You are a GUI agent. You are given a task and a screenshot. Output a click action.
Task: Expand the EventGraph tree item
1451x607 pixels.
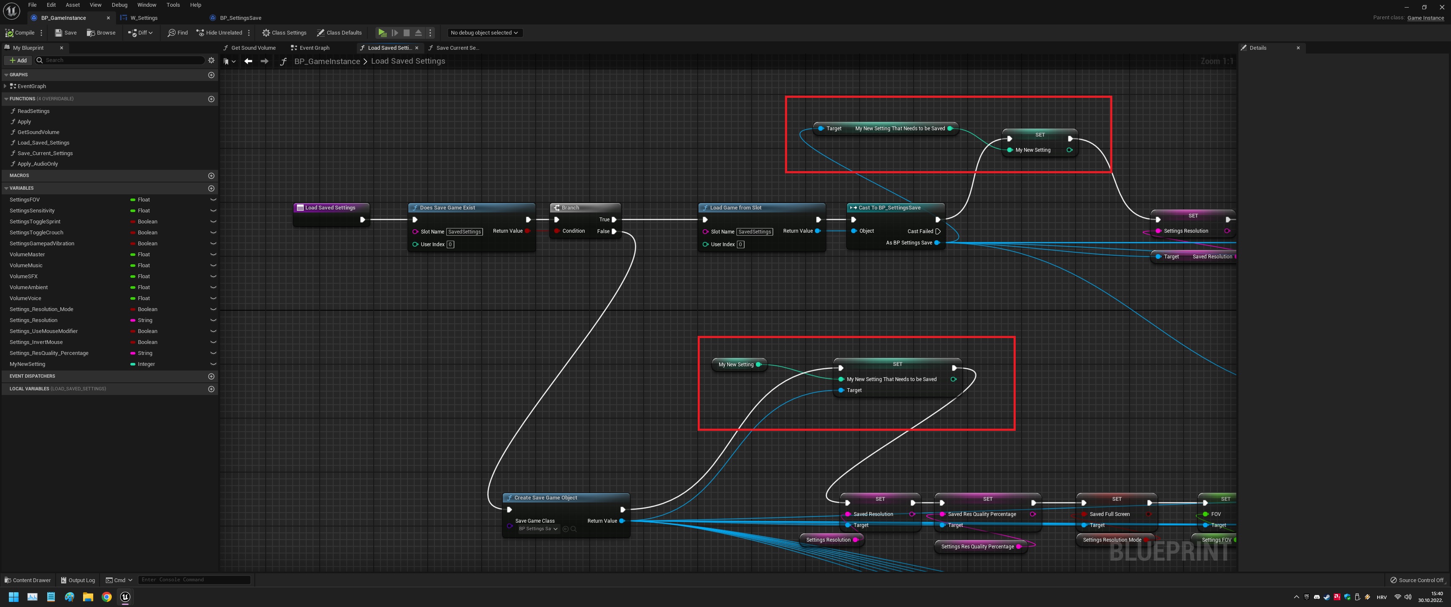pyautogui.click(x=5, y=86)
